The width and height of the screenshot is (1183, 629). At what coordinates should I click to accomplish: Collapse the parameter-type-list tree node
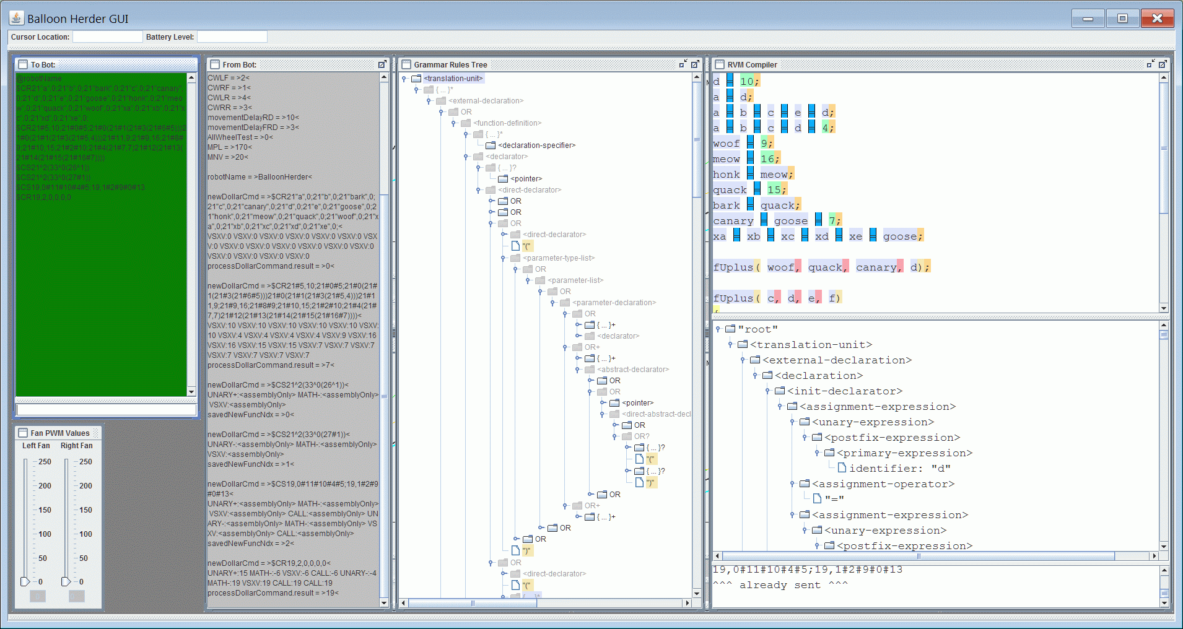(x=503, y=258)
